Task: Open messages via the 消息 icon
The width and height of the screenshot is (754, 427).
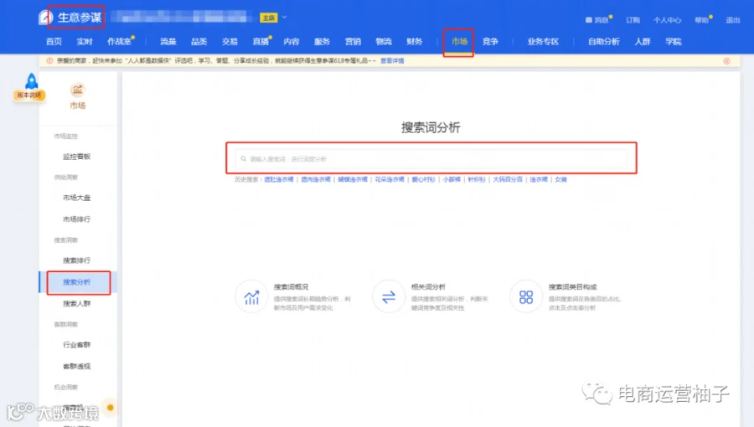Action: coord(589,20)
